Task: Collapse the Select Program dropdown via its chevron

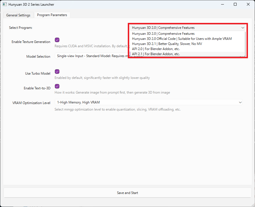Action: pyautogui.click(x=243, y=28)
